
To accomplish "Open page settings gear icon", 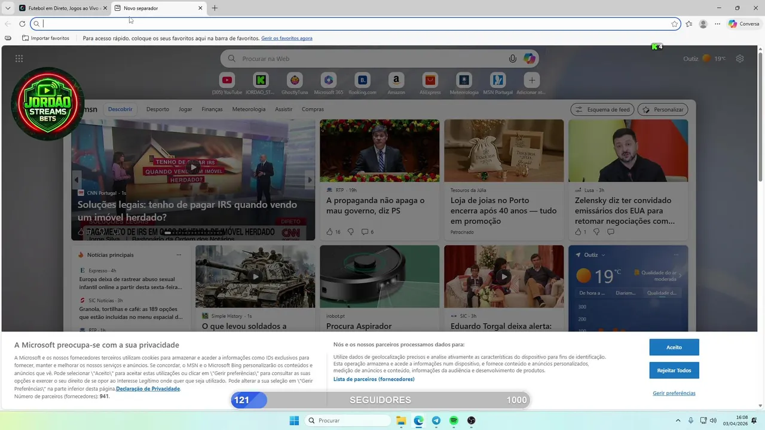I will 740,59.
